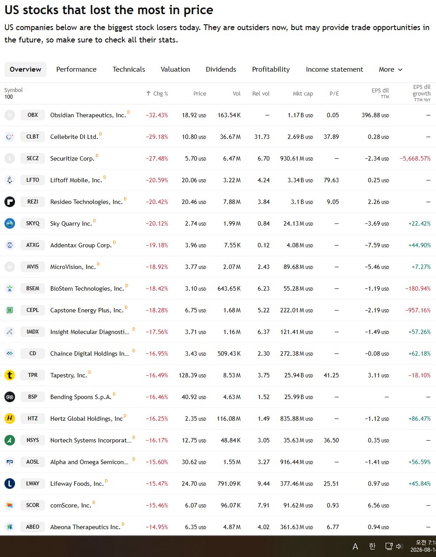The image size is (436, 557).
Task: Open the HTZ ticker symbol link
Action: (33, 419)
